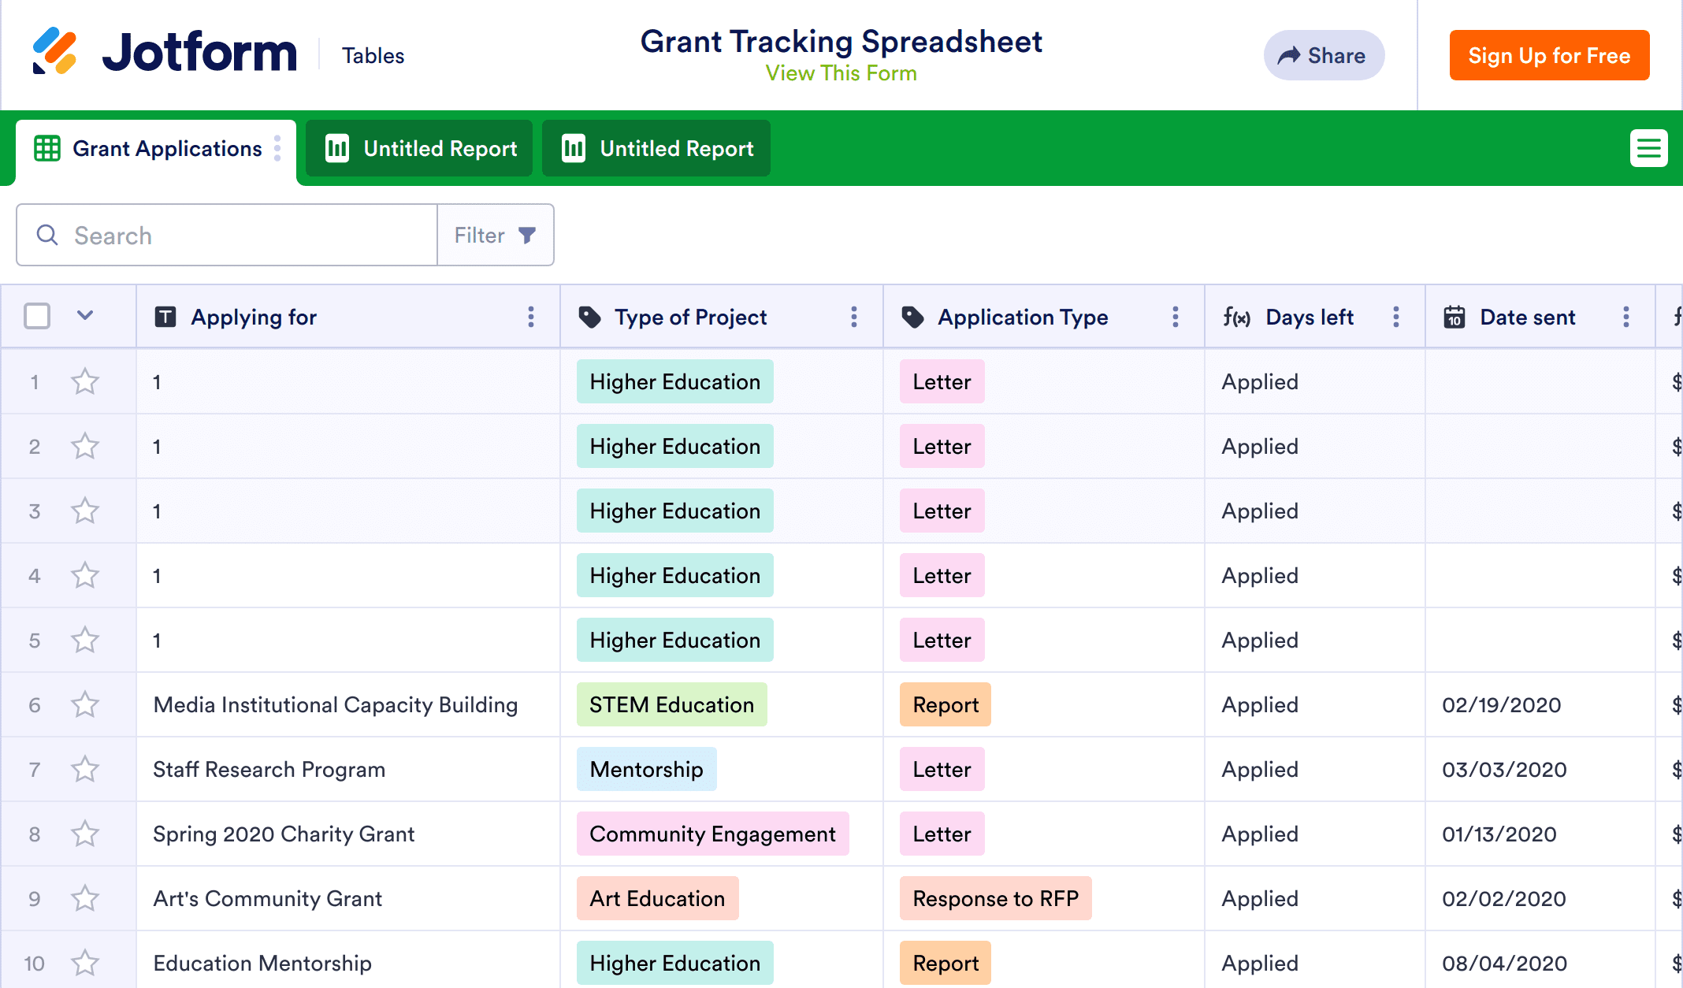Star row 6 Media Institutional Capacity Building
The width and height of the screenshot is (1683, 988).
[x=85, y=704]
